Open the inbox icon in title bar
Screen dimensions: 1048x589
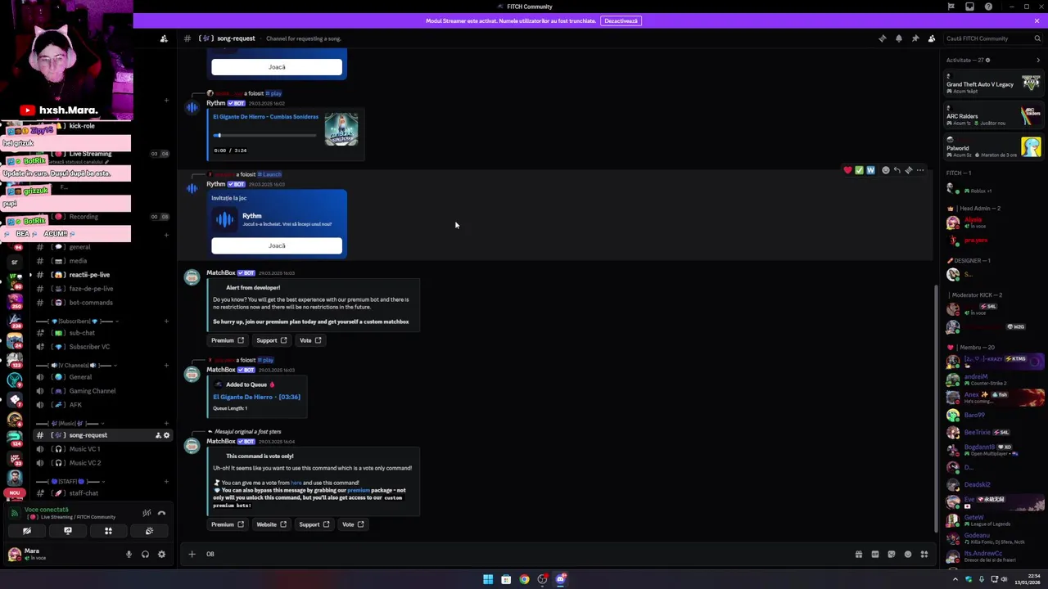pyautogui.click(x=969, y=7)
